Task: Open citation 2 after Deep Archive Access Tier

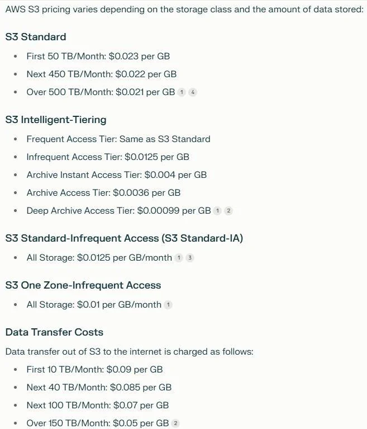Action: point(228,211)
